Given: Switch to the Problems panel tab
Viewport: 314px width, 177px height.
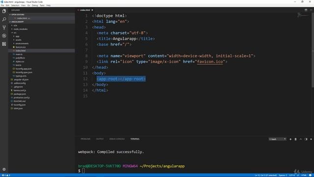Looking at the screenshot, I should (x=85, y=139).
